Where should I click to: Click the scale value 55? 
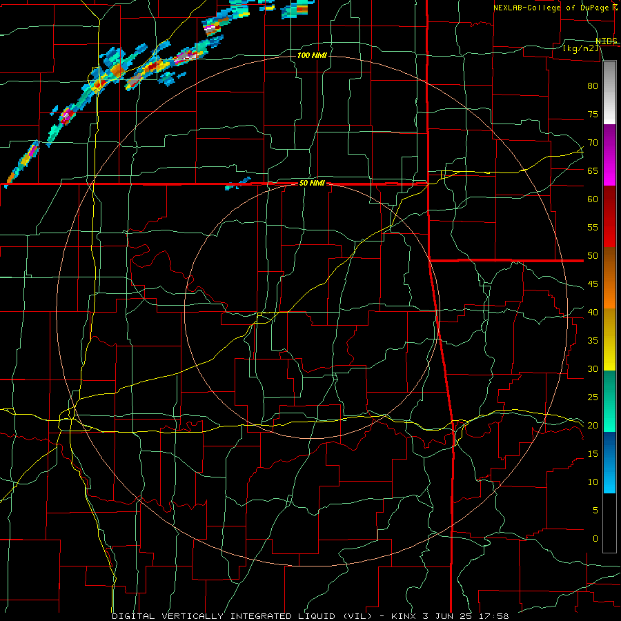(593, 227)
